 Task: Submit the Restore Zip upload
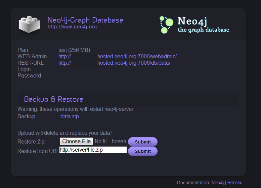(x=143, y=142)
